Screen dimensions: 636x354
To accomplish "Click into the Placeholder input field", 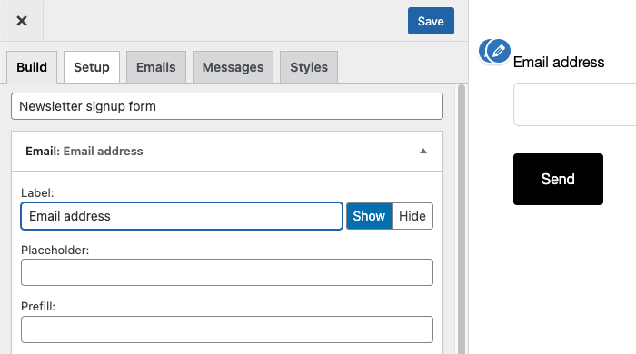I will click(227, 272).
